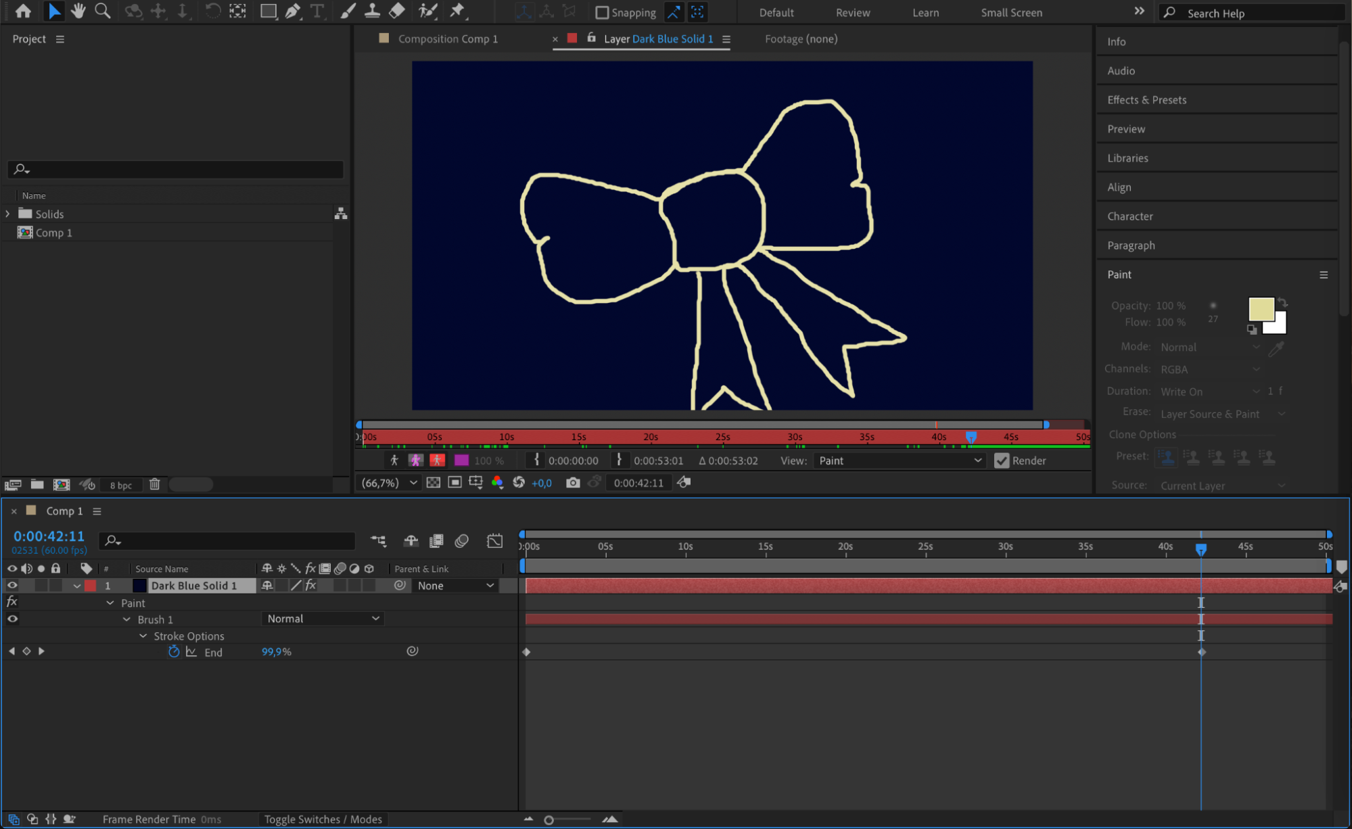This screenshot has width=1352, height=829.
Task: Uncheck the Render checkbox
Action: click(1002, 460)
